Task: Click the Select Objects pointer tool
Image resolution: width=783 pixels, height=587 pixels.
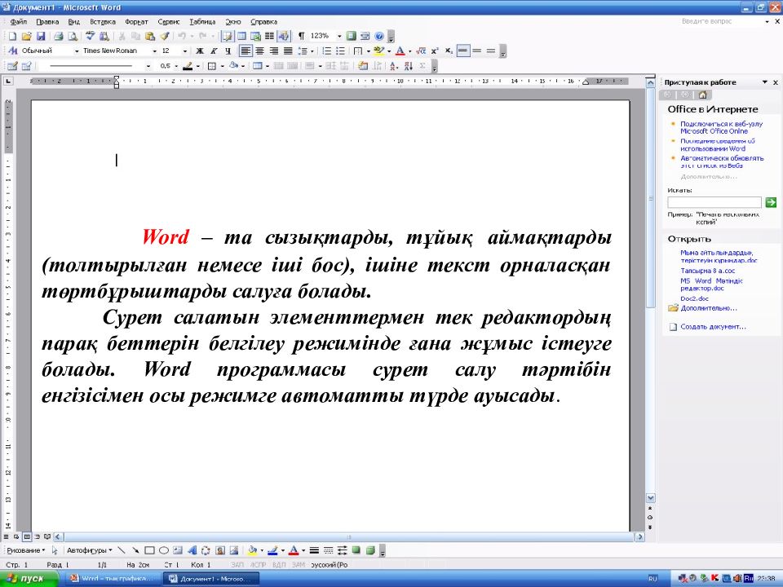Action: [55, 550]
